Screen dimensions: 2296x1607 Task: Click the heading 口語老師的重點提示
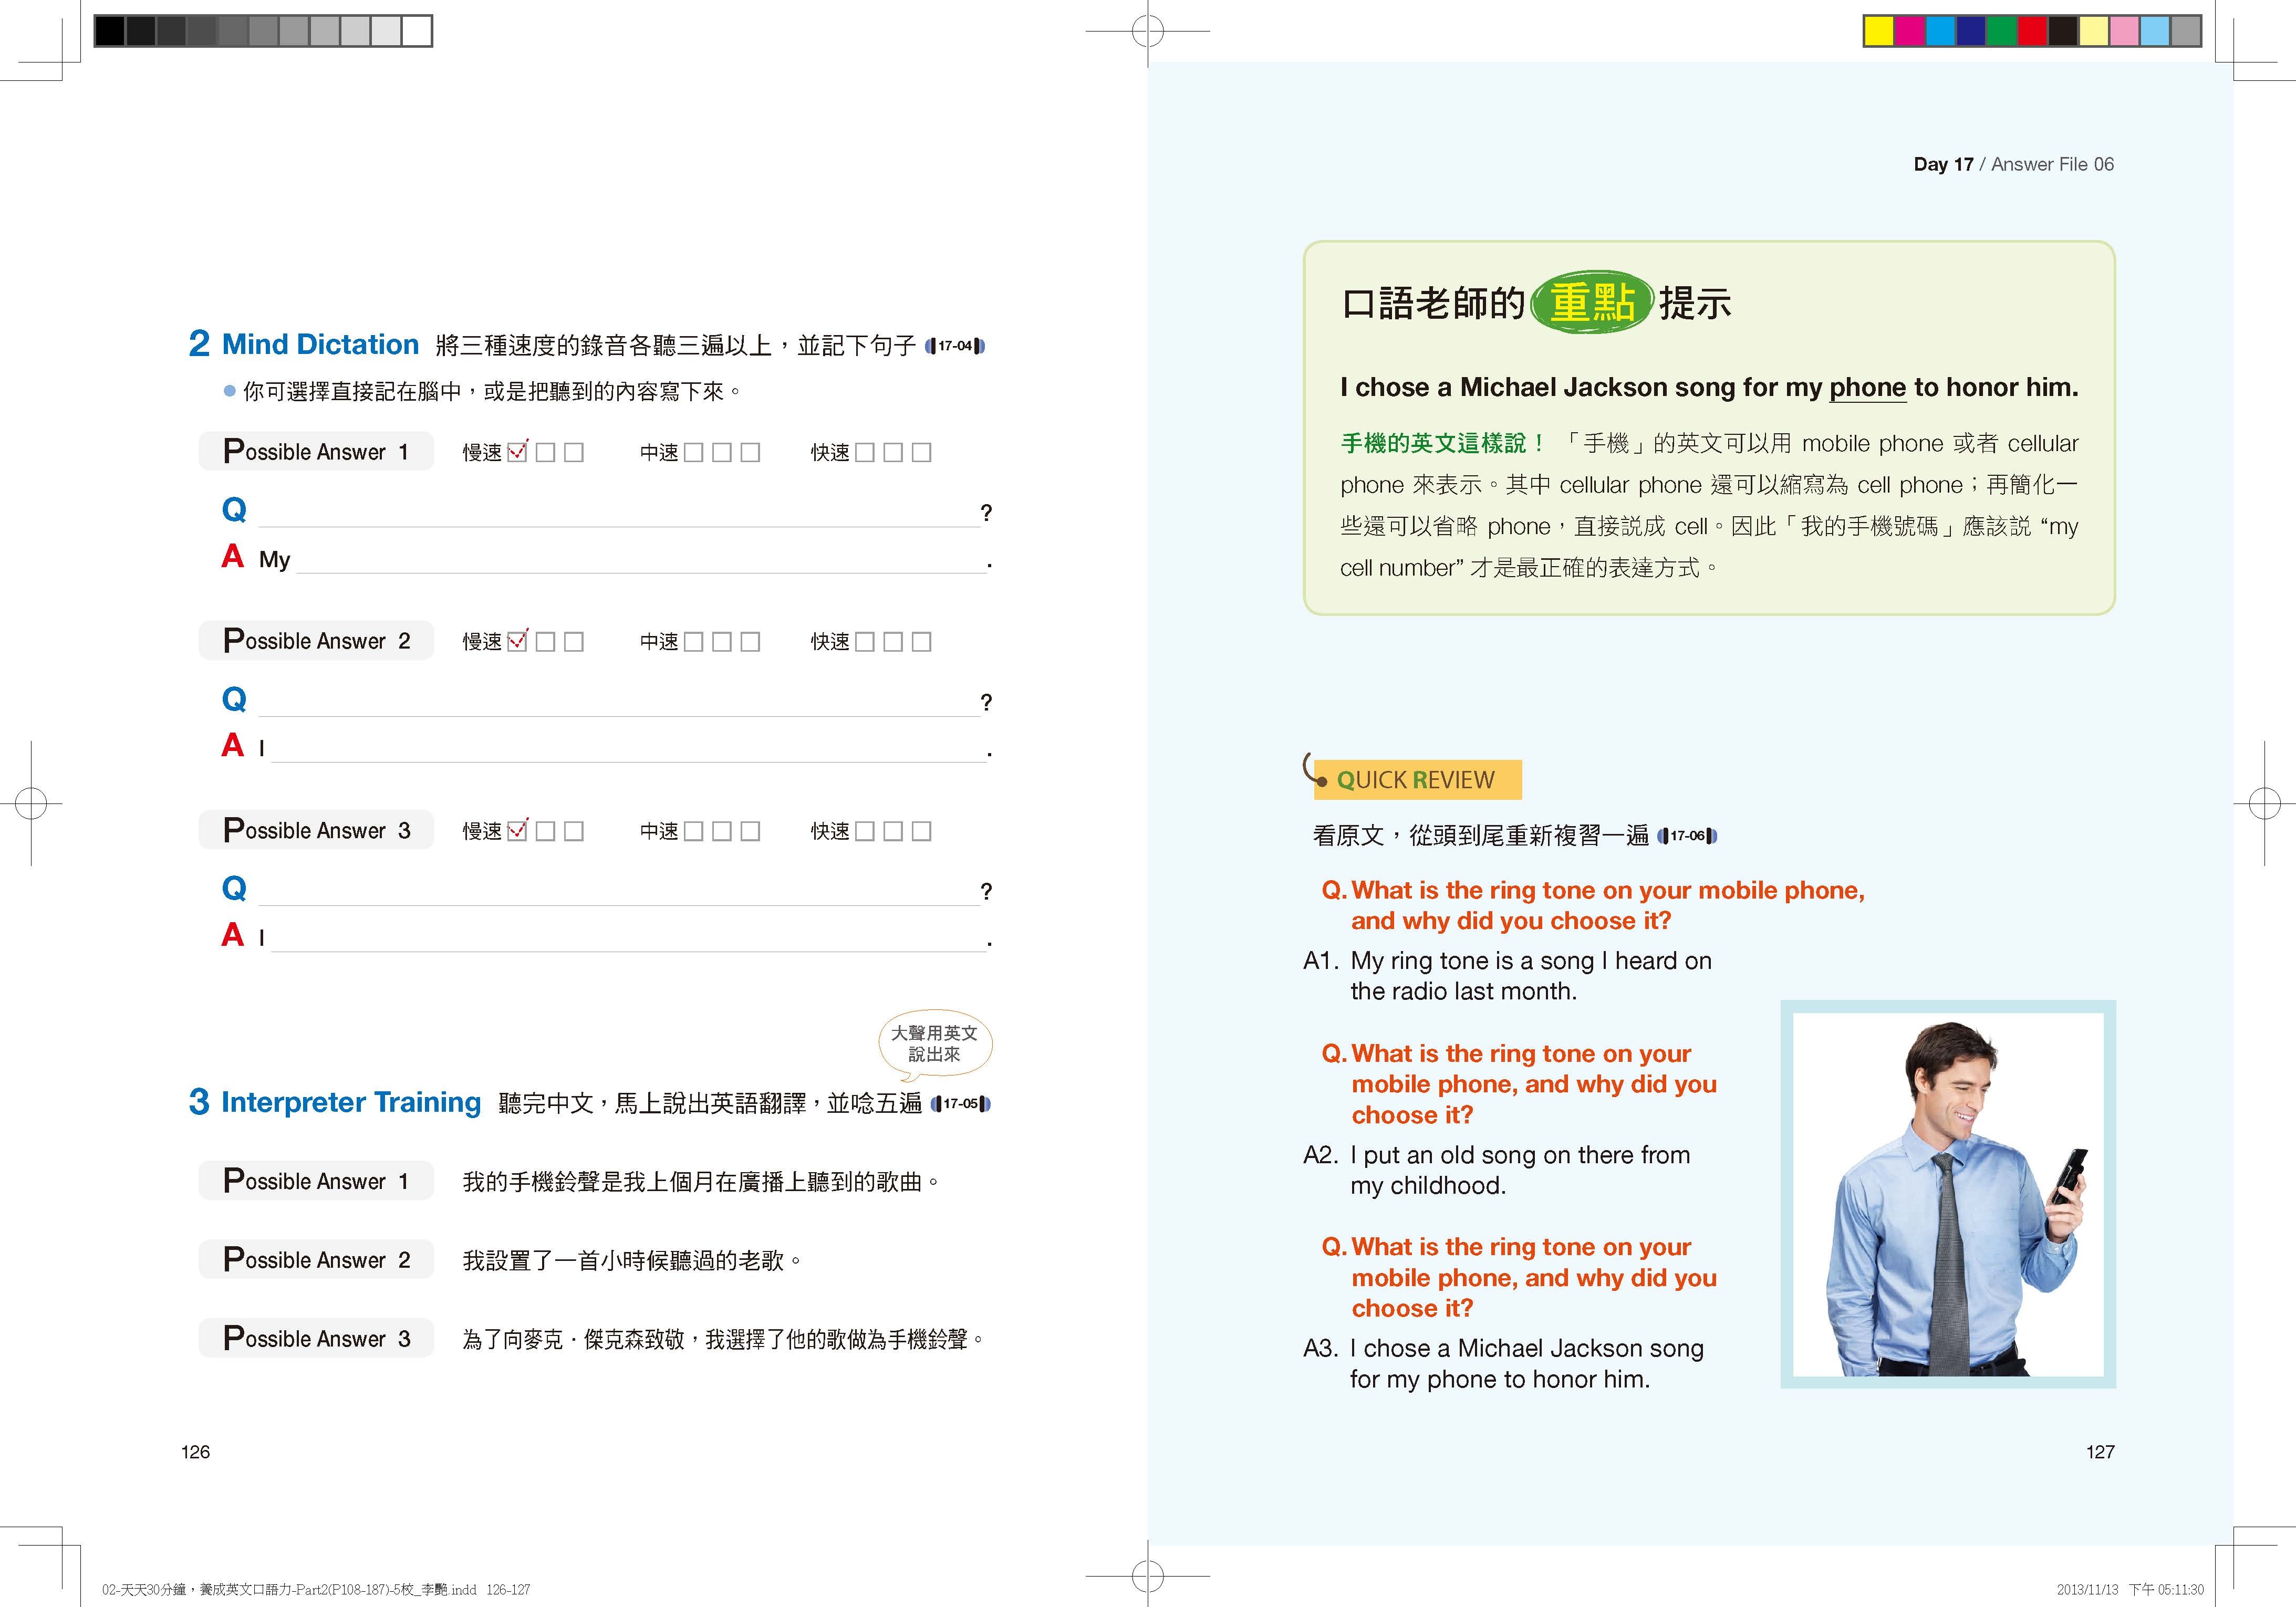(1536, 302)
